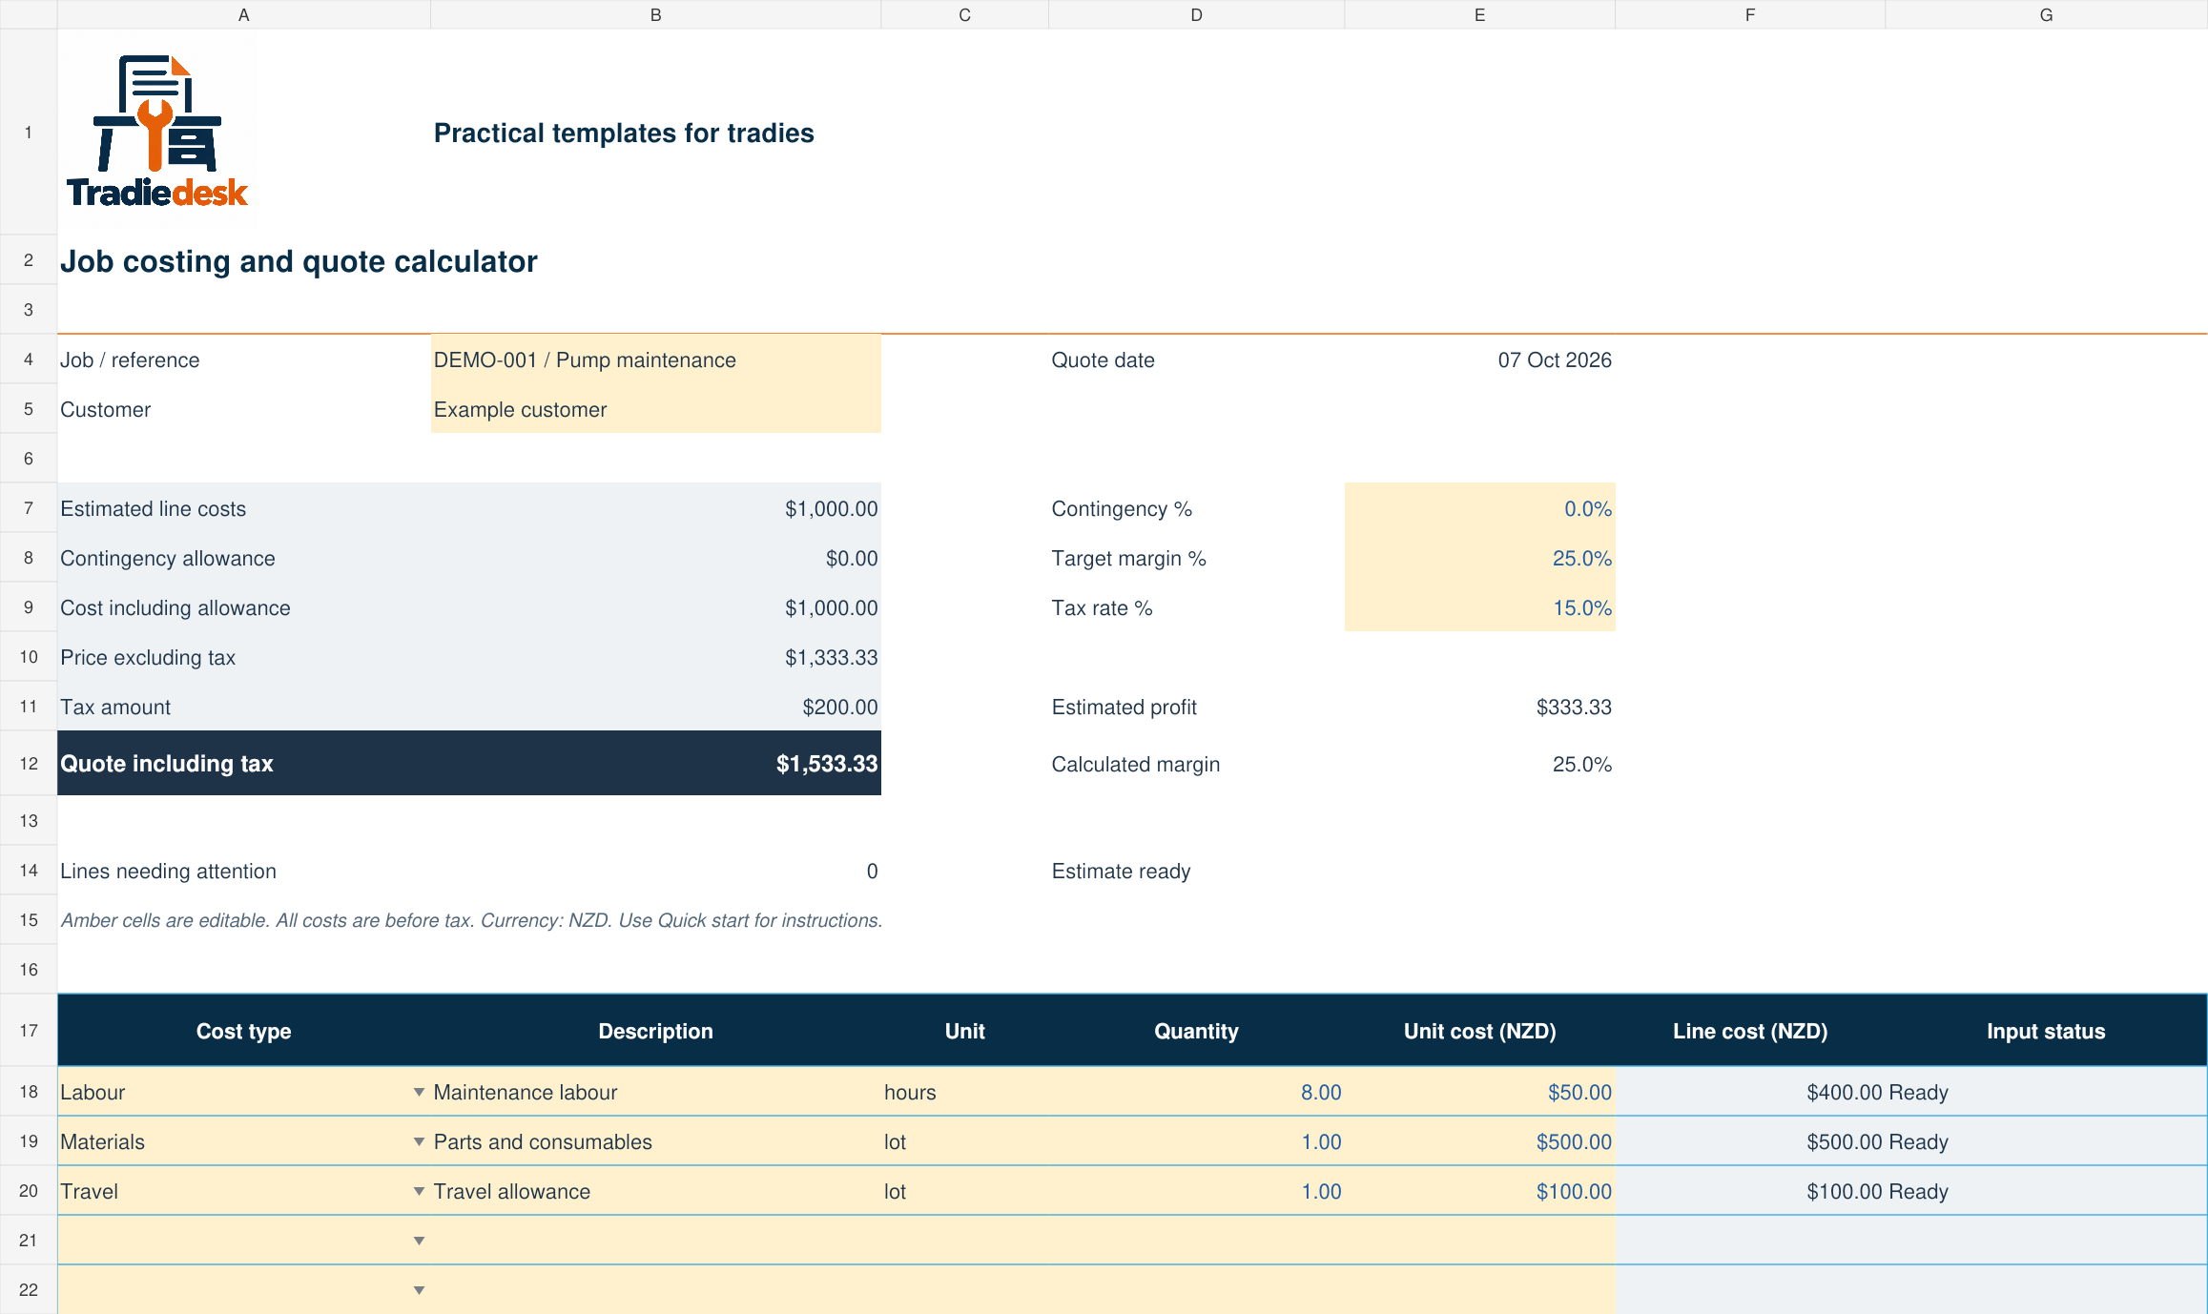Edit the hours unit cell
This screenshot has width=2208, height=1314.
coord(964,1092)
